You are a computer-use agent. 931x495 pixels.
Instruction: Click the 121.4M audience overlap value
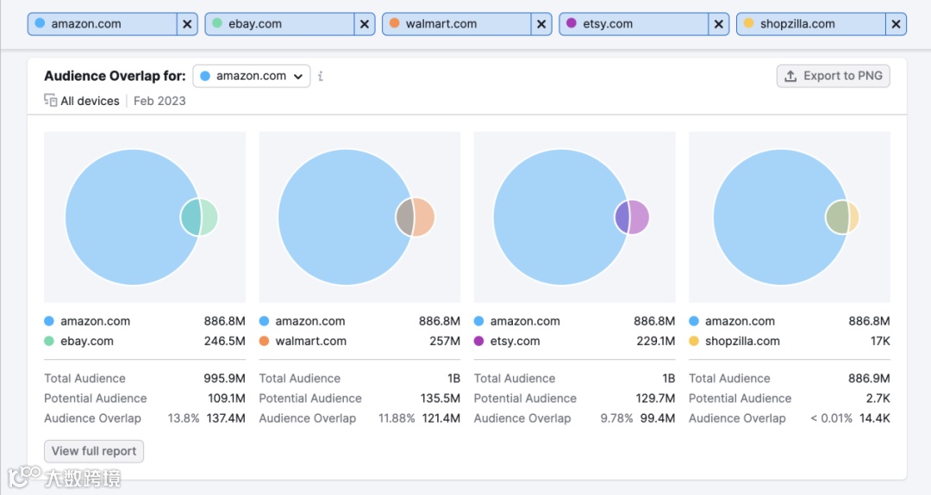point(441,418)
